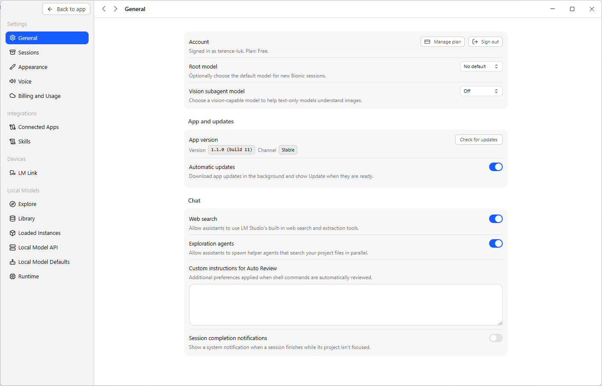The width and height of the screenshot is (602, 386).
Task: Open Voice settings speaker icon
Action: [12, 81]
